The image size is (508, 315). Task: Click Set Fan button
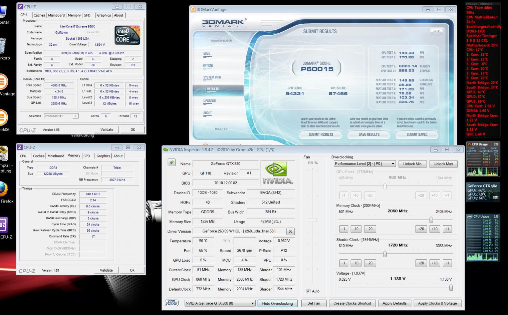pos(313,303)
